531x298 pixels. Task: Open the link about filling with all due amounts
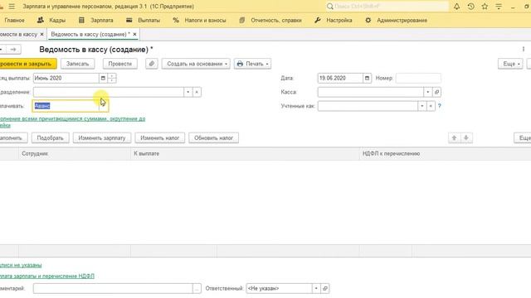tap(72, 122)
